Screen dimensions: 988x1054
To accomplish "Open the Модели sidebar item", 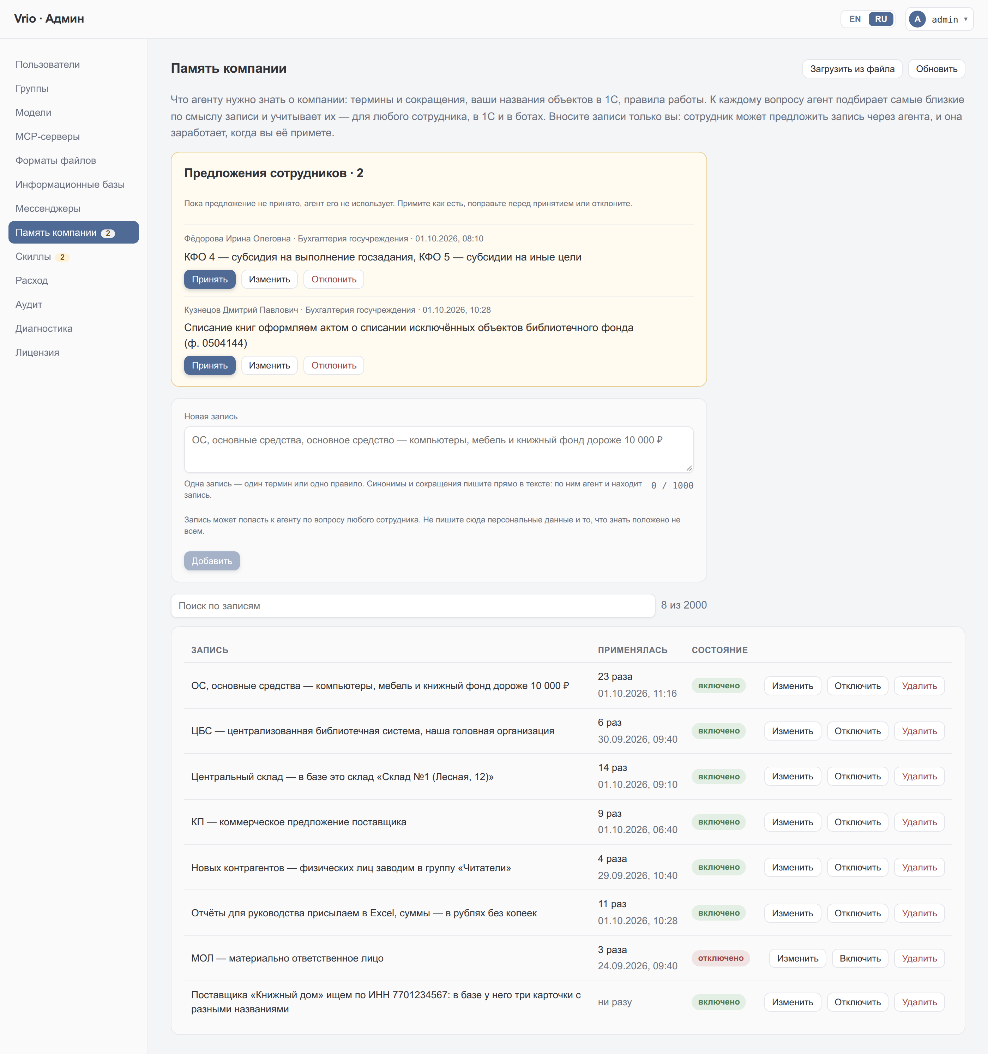I will [x=74, y=112].
